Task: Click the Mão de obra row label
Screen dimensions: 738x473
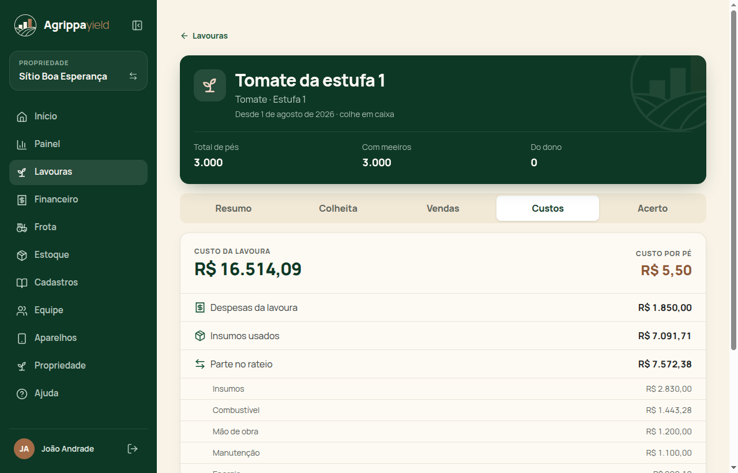Action: pos(235,431)
